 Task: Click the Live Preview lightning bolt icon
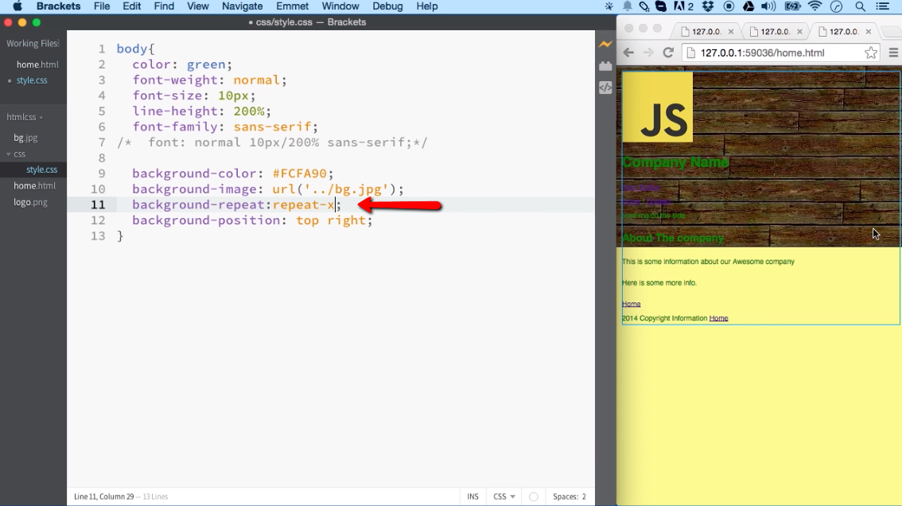click(605, 45)
